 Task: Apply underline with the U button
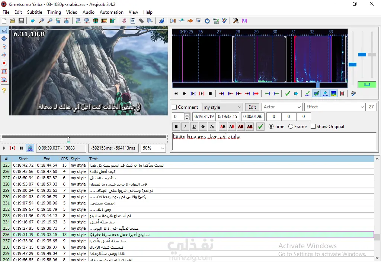click(194, 127)
